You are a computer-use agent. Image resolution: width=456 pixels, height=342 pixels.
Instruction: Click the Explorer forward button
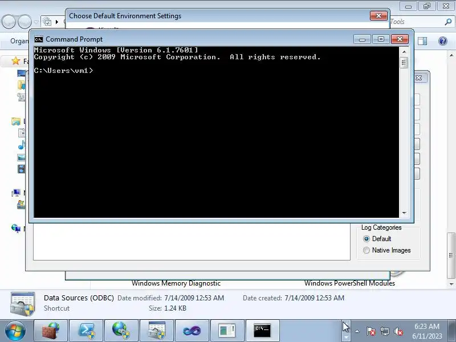[25, 22]
